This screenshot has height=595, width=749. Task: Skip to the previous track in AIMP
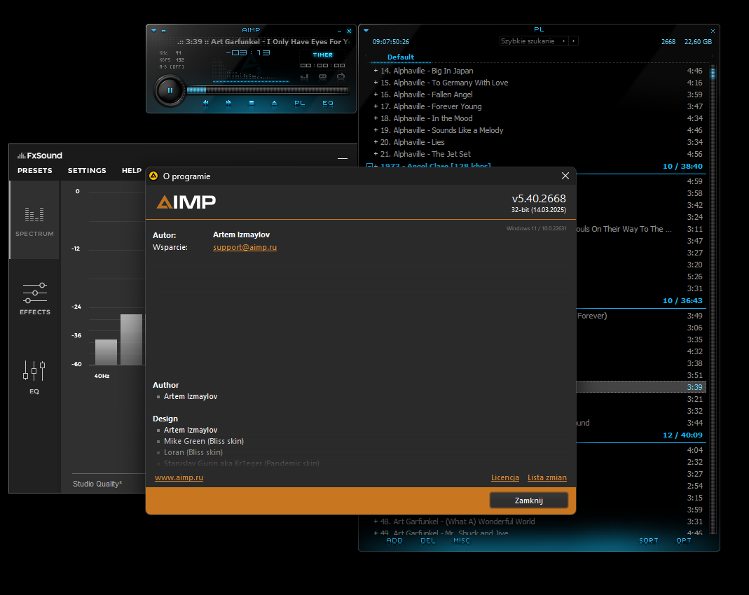click(x=206, y=103)
